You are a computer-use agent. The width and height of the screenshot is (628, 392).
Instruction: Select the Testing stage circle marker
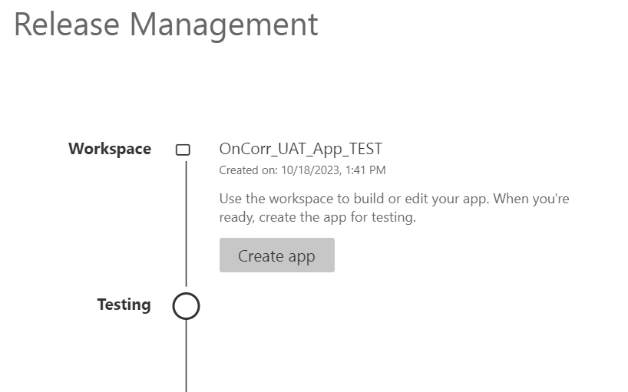(x=187, y=306)
